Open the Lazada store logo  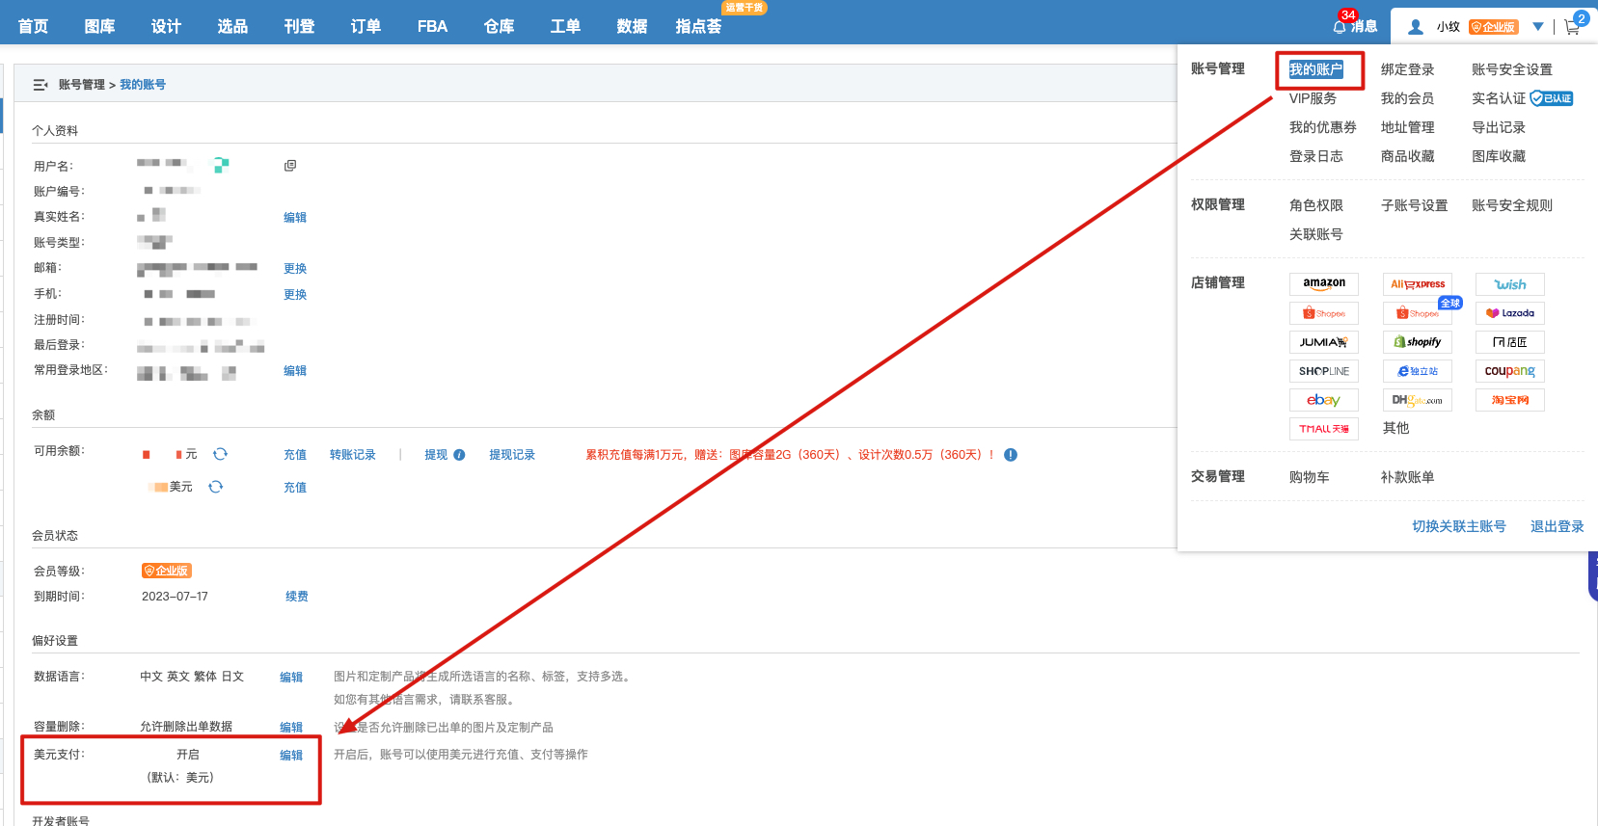(1510, 313)
